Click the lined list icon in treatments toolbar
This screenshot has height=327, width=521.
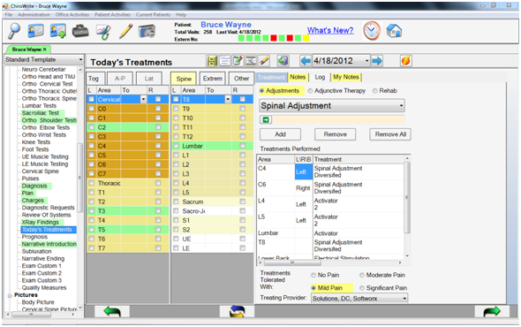[x=225, y=61]
